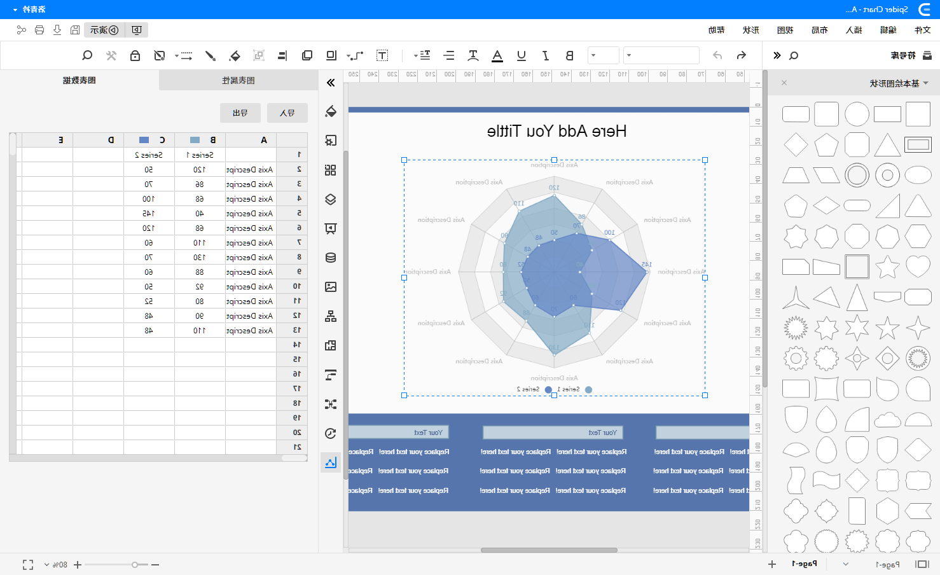Image resolution: width=940 pixels, height=575 pixels.
Task: Select the text box tool icon
Action: coord(382,55)
